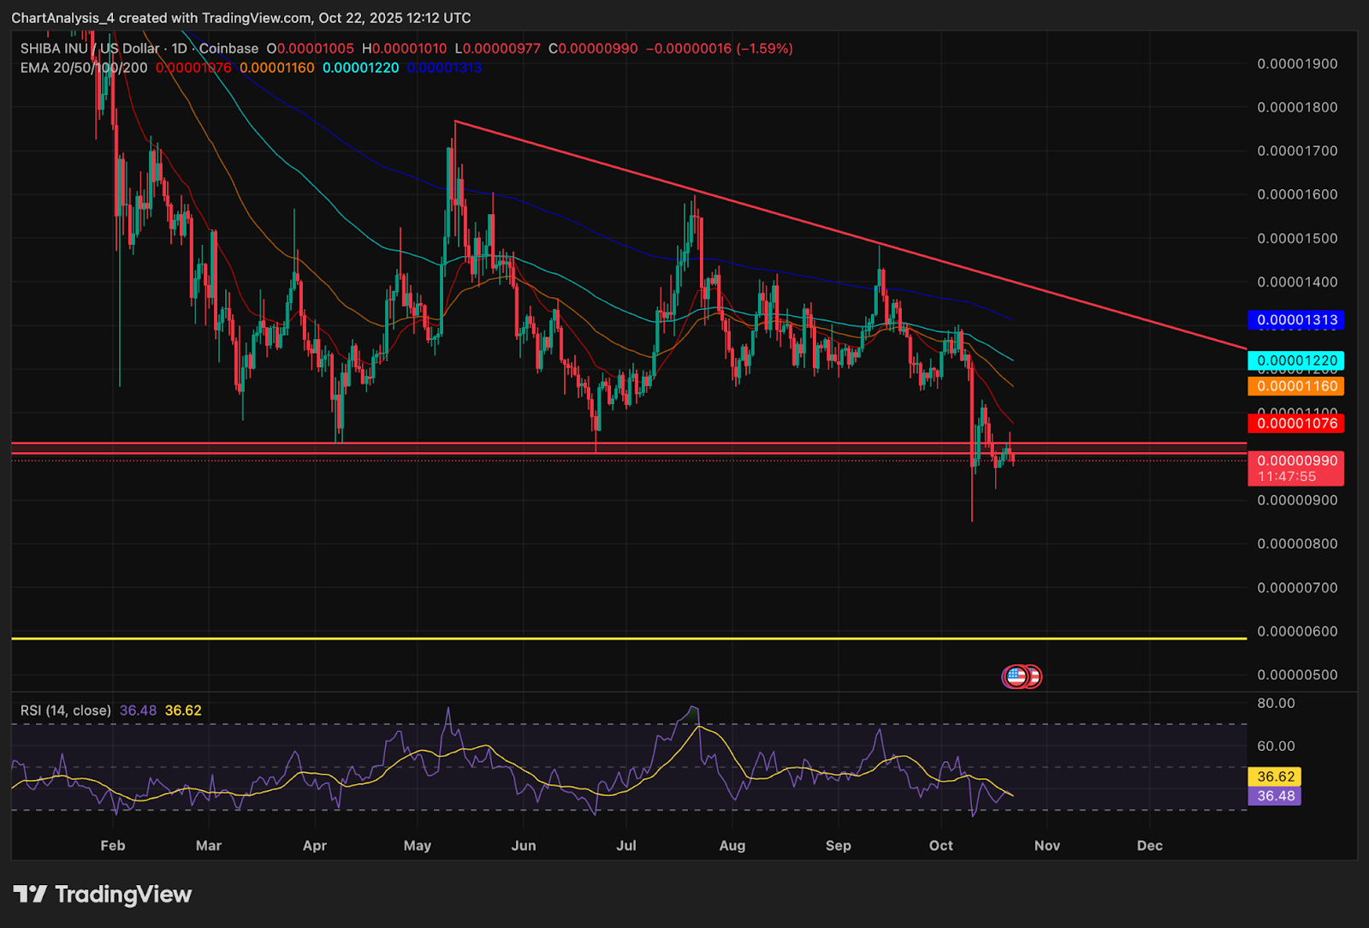Click the yellow 36.62 RSI axis tag
Viewport: 1369px width, 928px height.
(1275, 776)
